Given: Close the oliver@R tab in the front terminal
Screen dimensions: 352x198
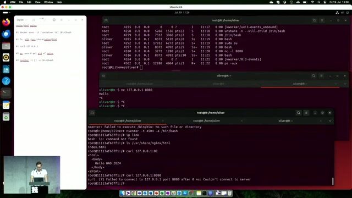Looking at the screenshot, I should pos(321,121).
